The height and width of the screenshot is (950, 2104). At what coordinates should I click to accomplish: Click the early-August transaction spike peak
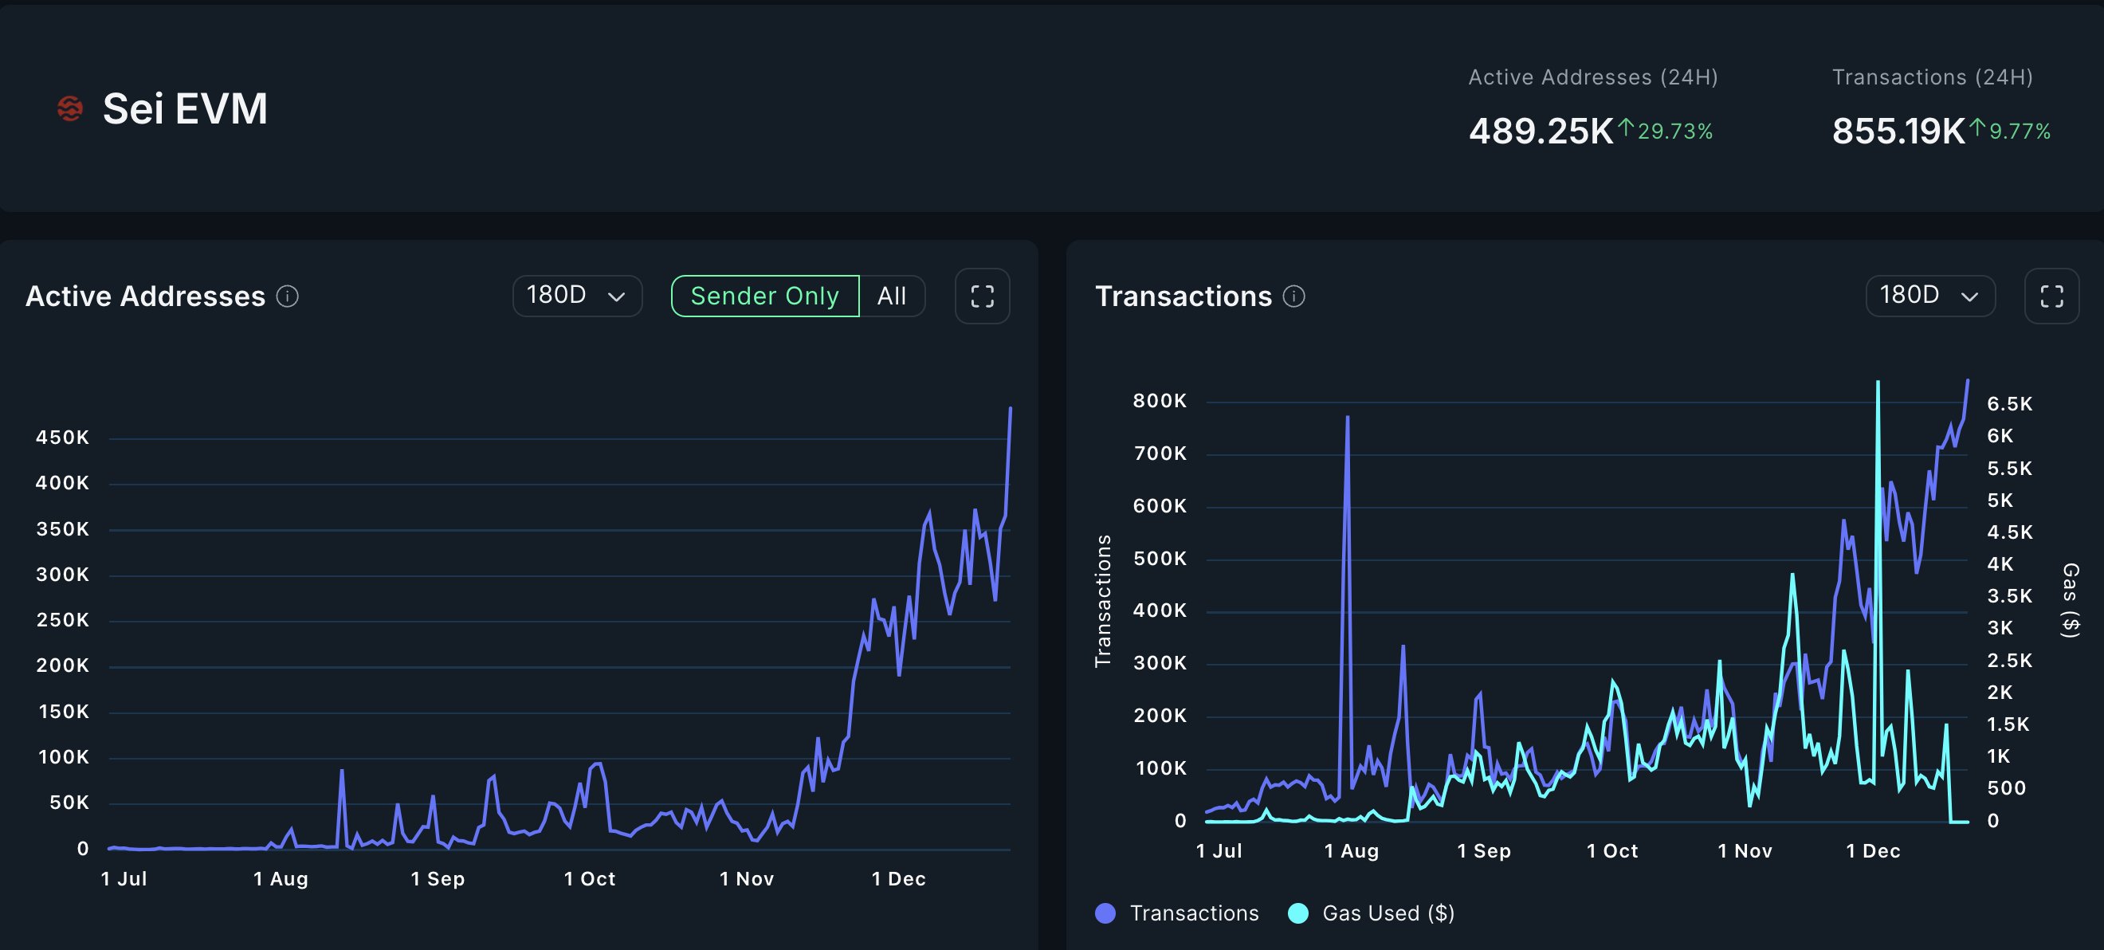click(1347, 418)
